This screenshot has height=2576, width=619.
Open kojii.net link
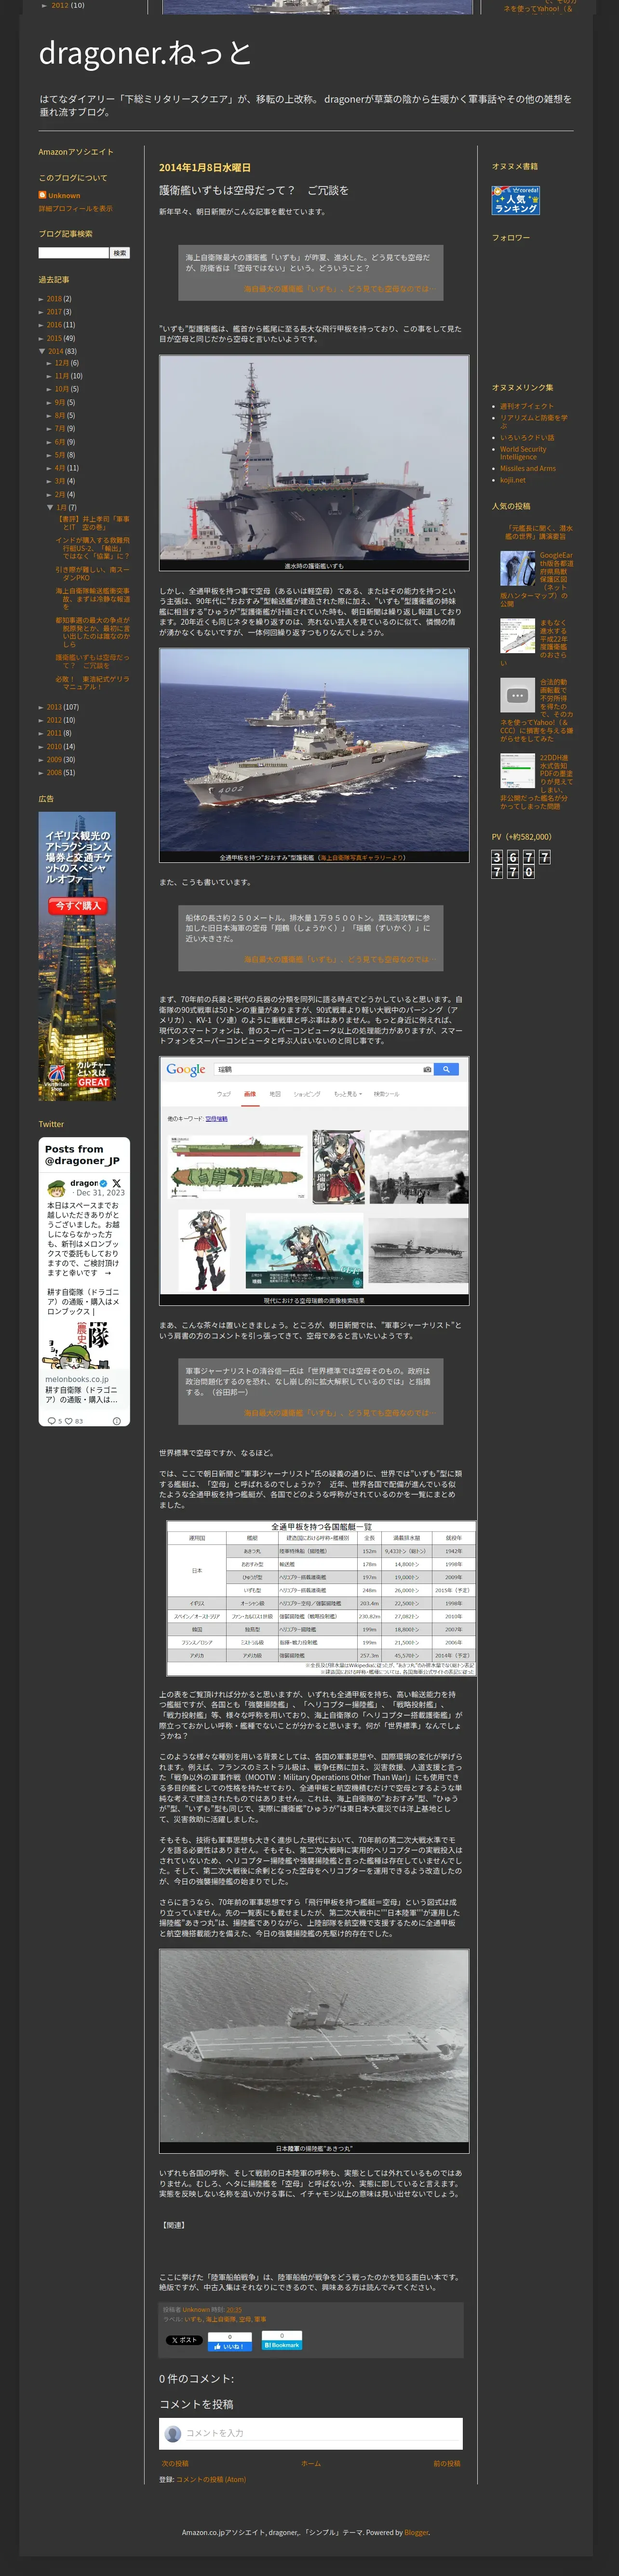(513, 480)
